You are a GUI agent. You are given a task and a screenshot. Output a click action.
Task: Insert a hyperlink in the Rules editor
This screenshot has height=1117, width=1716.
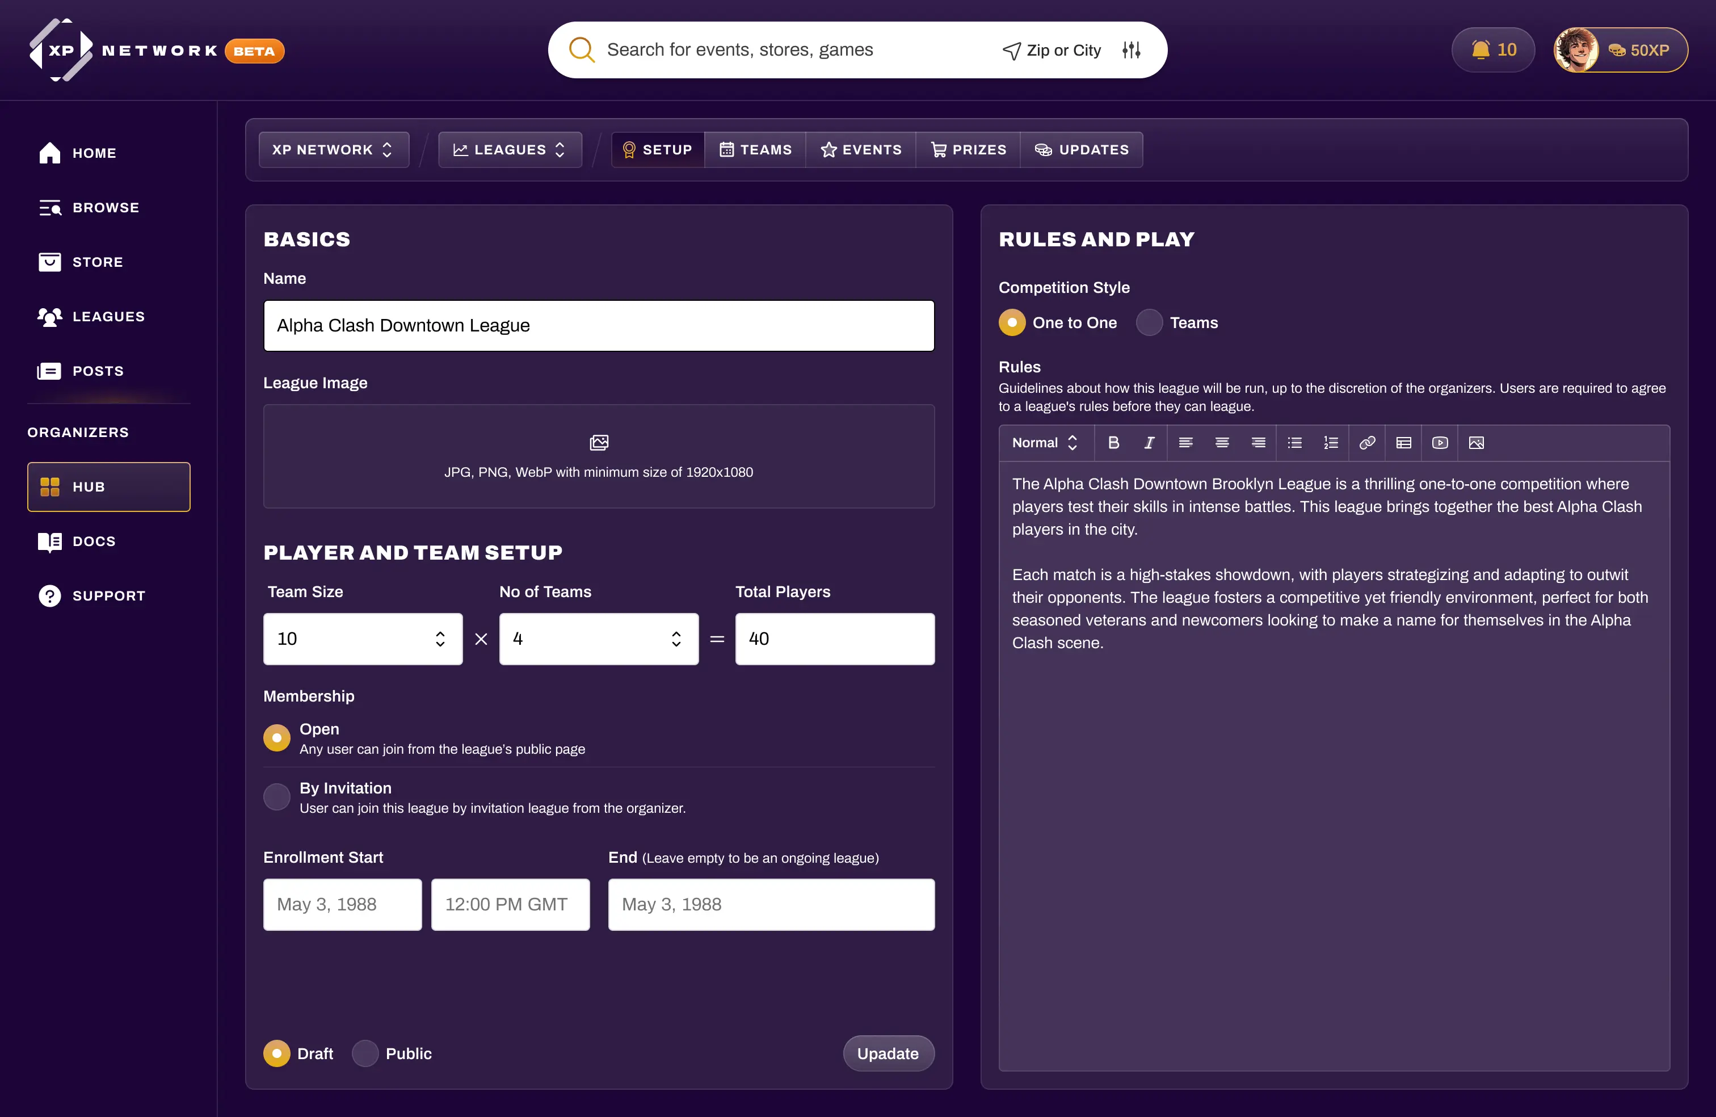[x=1367, y=443]
